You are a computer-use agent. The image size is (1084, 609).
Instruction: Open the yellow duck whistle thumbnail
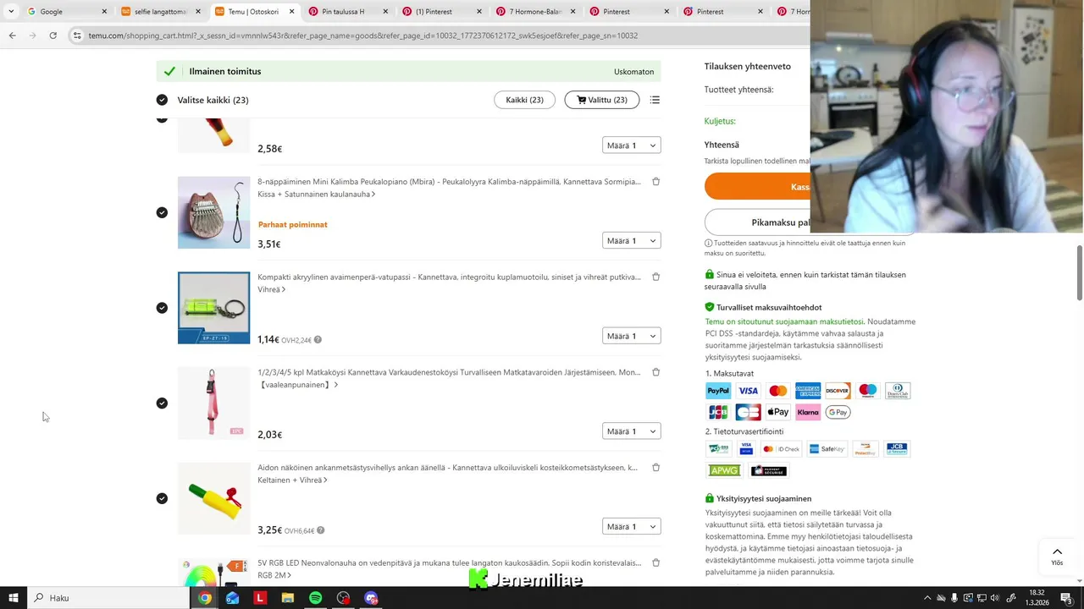[213, 499]
